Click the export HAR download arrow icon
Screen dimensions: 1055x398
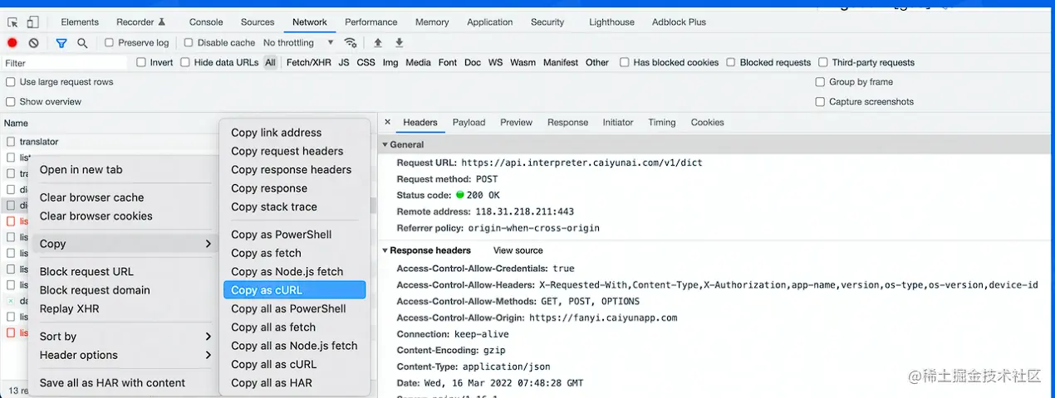point(399,43)
